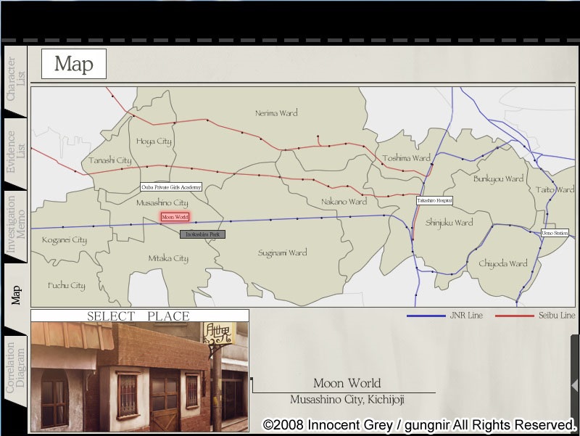This screenshot has width=580, height=436.
Task: Switch to the Evidence List tab
Action: (x=14, y=151)
